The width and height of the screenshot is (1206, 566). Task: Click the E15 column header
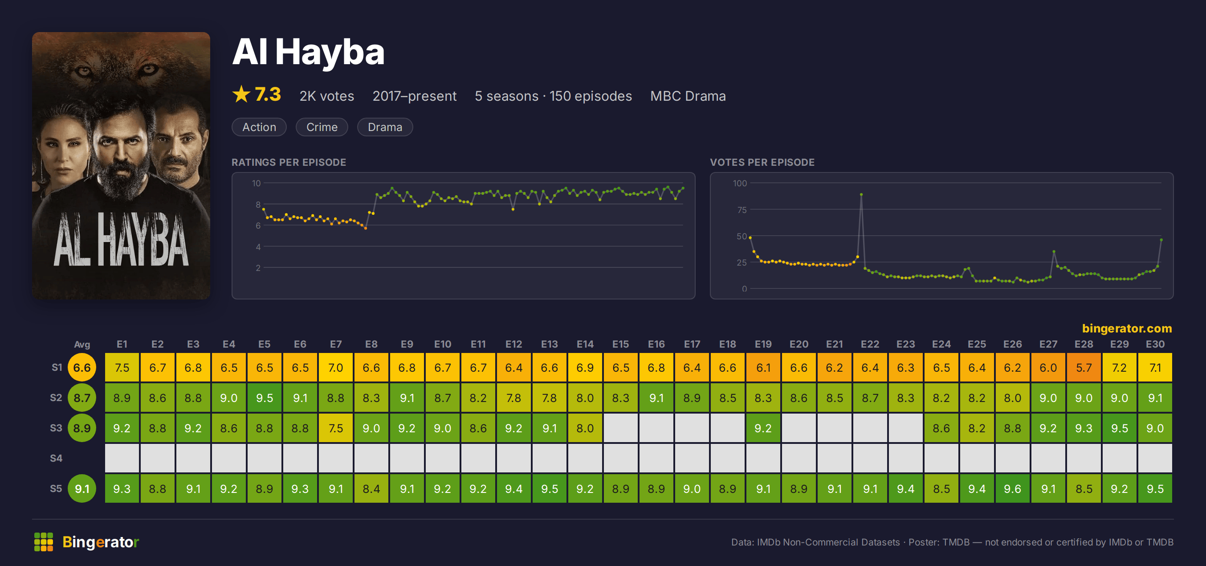pos(621,344)
